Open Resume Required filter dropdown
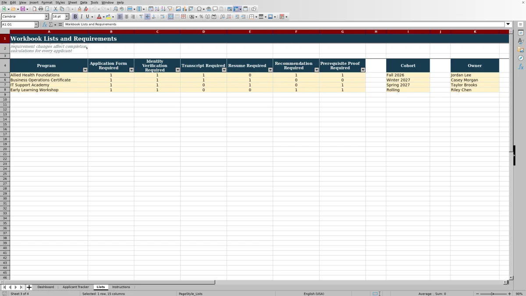The height and width of the screenshot is (296, 526). click(270, 70)
